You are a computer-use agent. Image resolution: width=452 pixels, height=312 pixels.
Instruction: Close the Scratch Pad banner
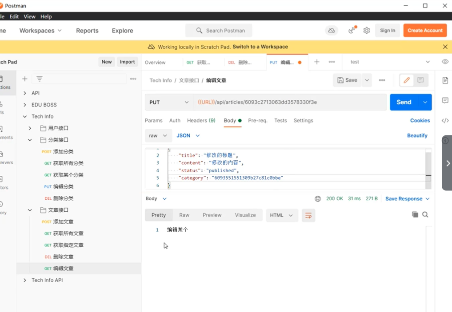pos(445,47)
